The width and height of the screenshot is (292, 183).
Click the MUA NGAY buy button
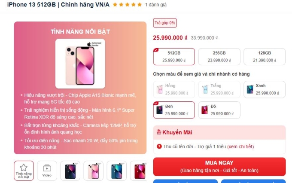pyautogui.click(x=219, y=167)
